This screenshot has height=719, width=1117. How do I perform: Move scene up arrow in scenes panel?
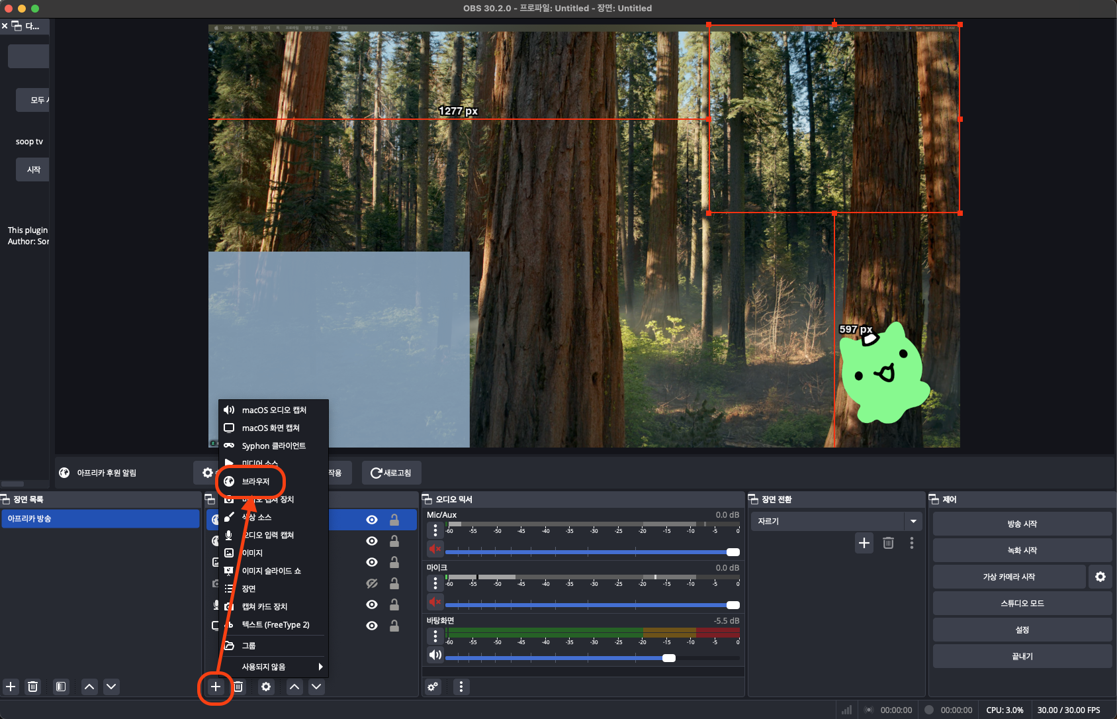(89, 687)
